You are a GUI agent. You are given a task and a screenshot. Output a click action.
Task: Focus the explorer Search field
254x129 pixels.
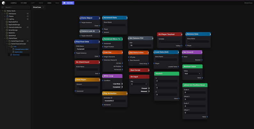click(16, 7)
